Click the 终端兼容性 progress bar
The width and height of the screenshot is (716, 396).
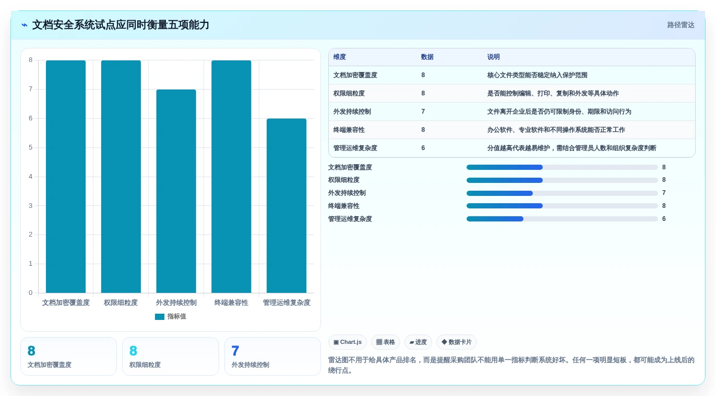point(562,206)
